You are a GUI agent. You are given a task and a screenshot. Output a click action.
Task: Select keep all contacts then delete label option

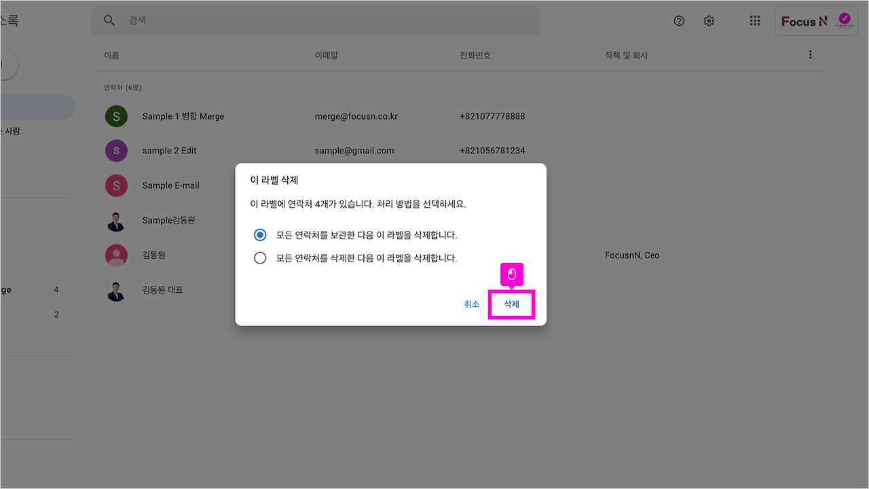(x=260, y=234)
